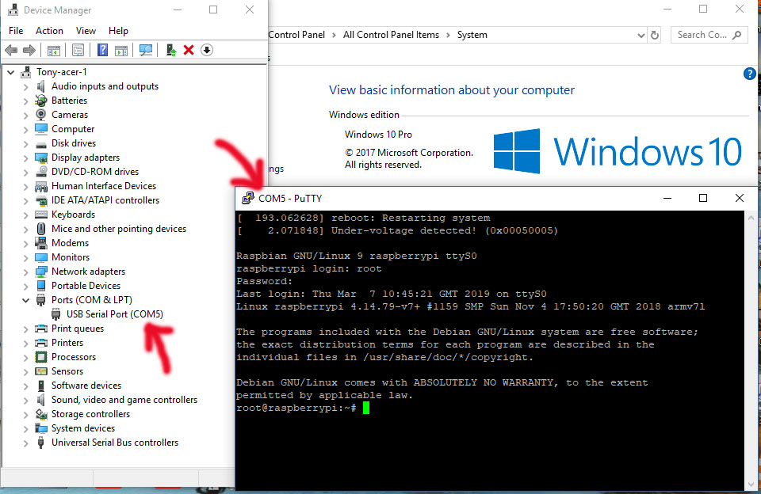The height and width of the screenshot is (494, 761).
Task: Open the Action menu in Device Manager
Action: coord(49,31)
